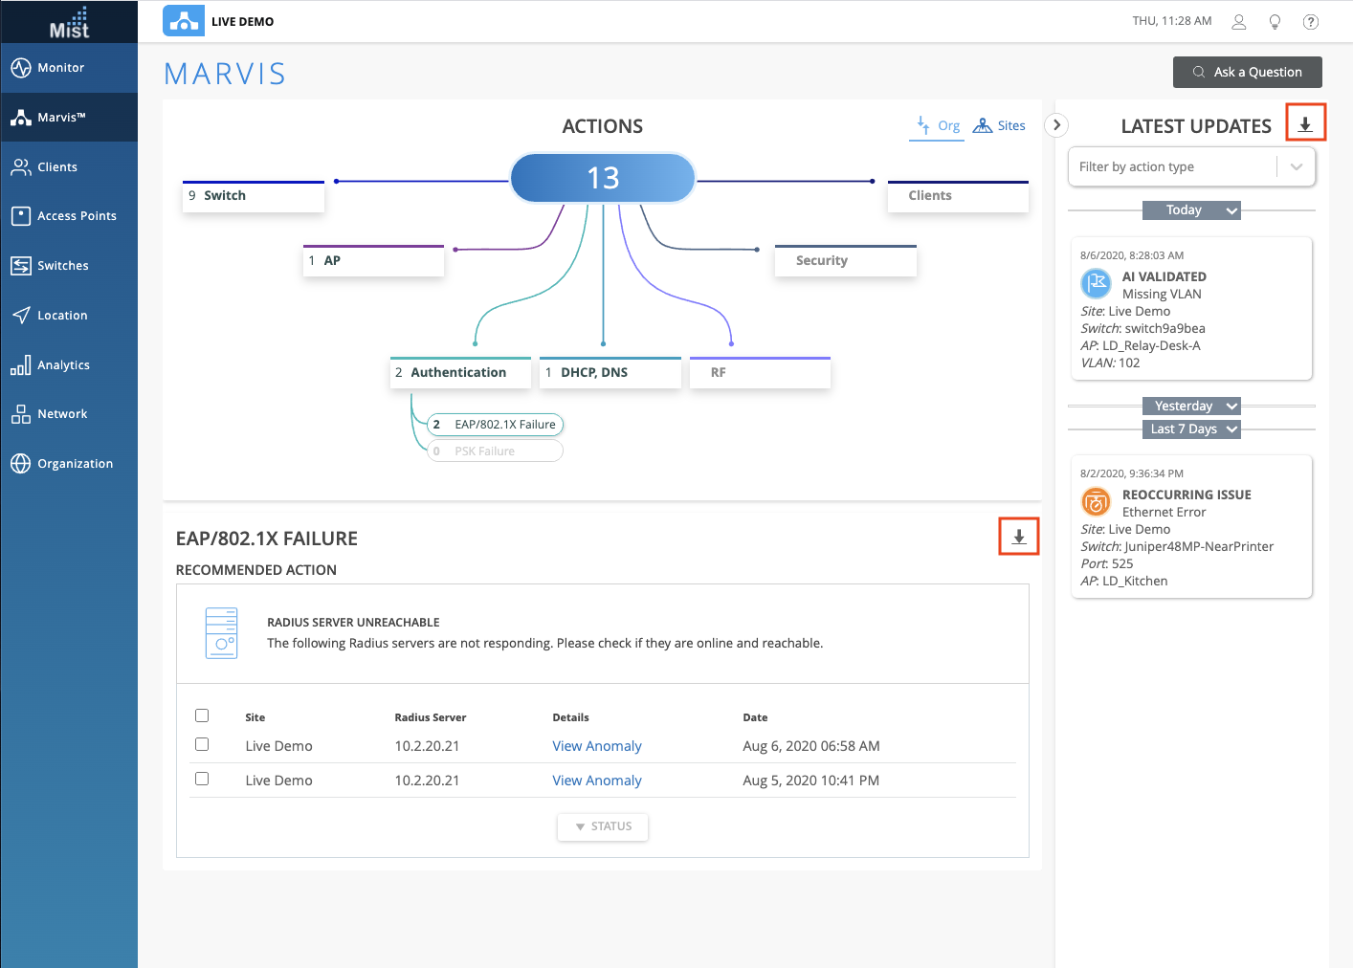Click the Reoccurring Issue orange icon
The height and width of the screenshot is (968, 1353).
pyautogui.click(x=1096, y=502)
